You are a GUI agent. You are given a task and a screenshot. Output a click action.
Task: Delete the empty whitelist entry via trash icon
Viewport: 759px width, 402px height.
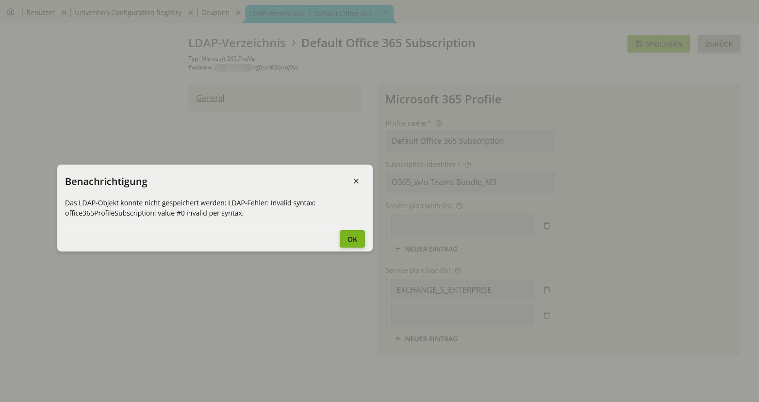pos(547,225)
